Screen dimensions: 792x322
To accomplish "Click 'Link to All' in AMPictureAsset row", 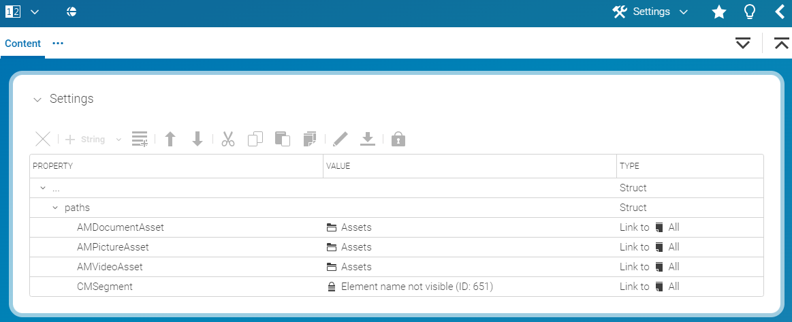I will pyautogui.click(x=650, y=247).
